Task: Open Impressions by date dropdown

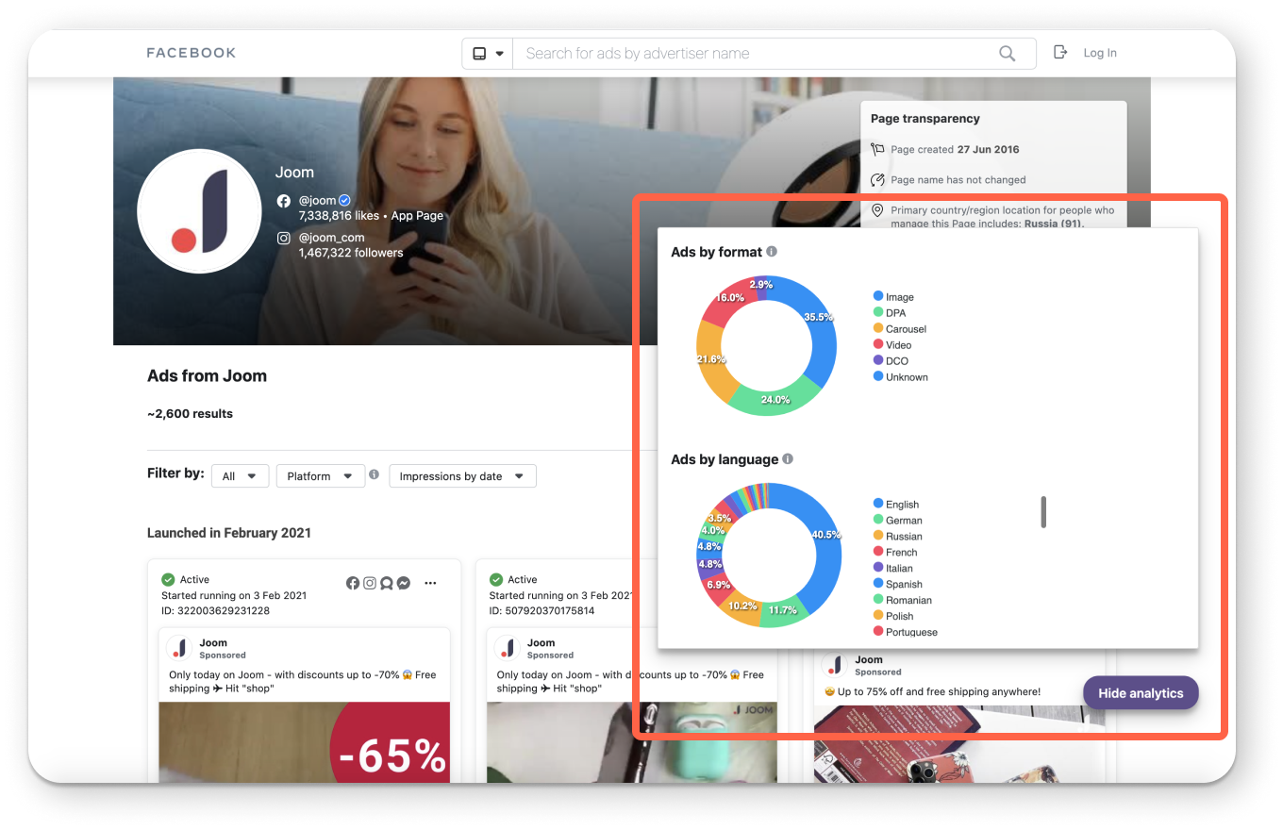Action: pos(462,476)
